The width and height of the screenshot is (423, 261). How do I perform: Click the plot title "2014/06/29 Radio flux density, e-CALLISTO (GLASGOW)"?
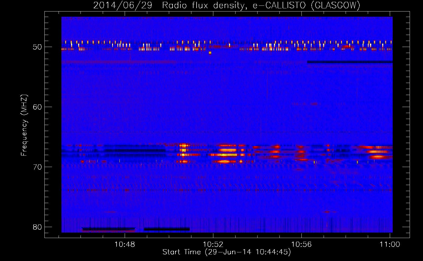tap(227, 5)
